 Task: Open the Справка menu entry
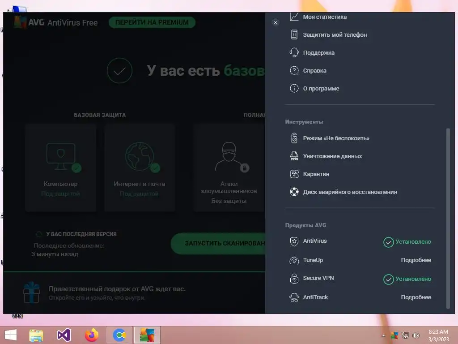pos(314,70)
